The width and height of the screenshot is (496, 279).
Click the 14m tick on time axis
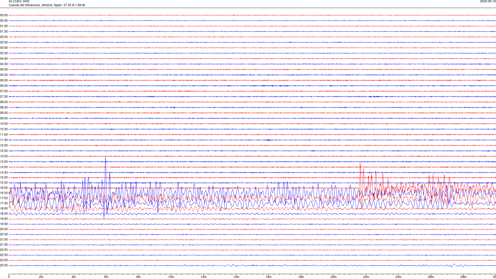click(236, 277)
